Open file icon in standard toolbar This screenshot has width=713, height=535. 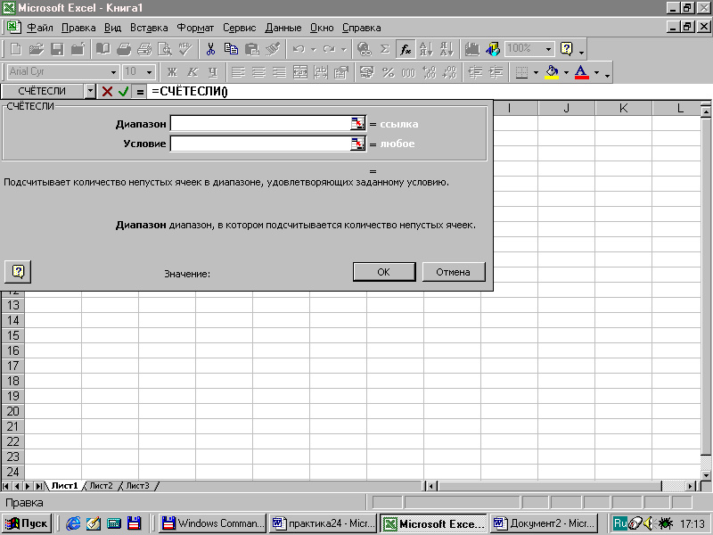pyautogui.click(x=37, y=49)
